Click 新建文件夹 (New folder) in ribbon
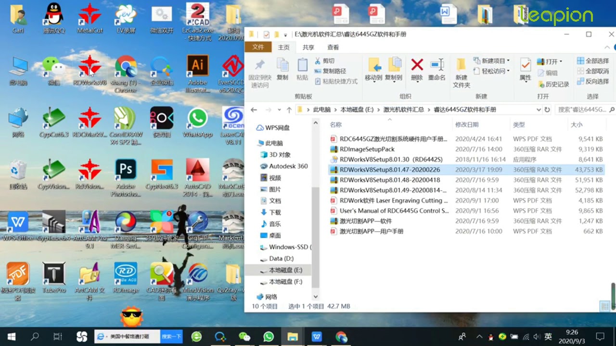616x346 pixels. [x=461, y=73]
